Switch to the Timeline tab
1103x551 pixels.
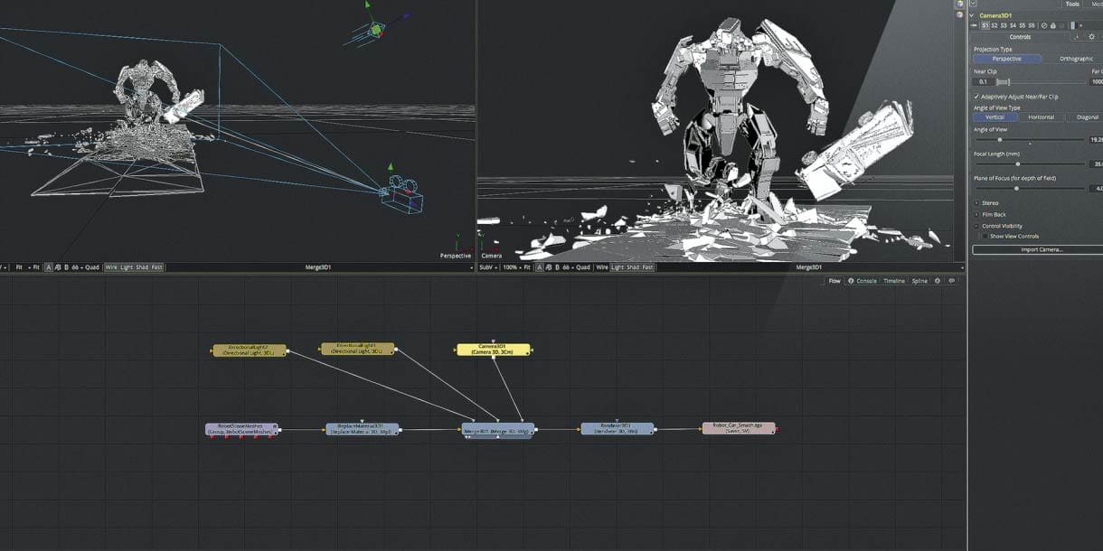[x=895, y=281]
